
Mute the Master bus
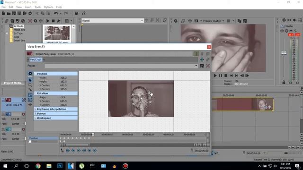pos(291,31)
